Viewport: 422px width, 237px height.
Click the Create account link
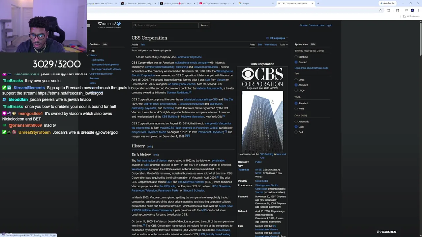pyautogui.click(x=316, y=25)
